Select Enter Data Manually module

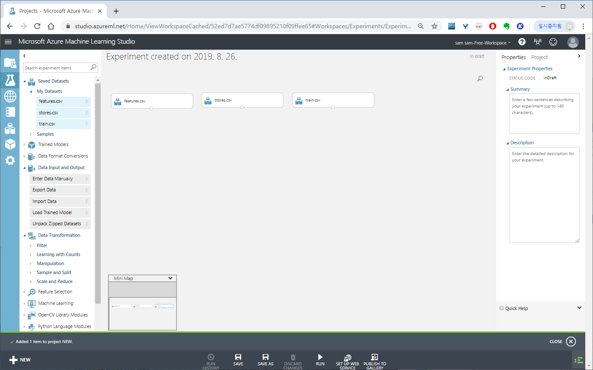point(60,179)
